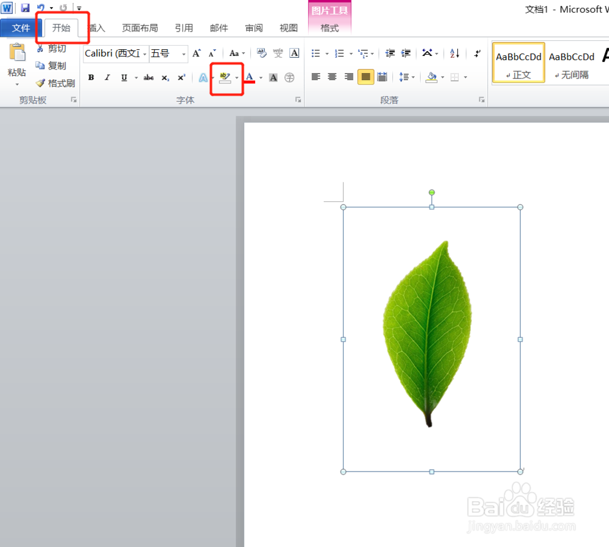Viewport: 609px width, 547px height.
Task: Click the shading paint bucket icon
Action: click(x=431, y=77)
